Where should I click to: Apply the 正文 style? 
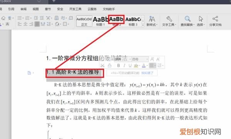point(84,21)
